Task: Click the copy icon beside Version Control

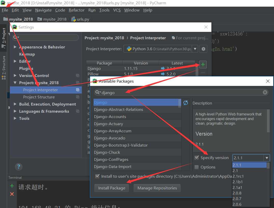Action: click(78, 75)
